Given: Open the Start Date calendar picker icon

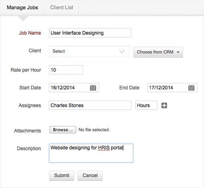Looking at the screenshot, I should (x=93, y=88).
